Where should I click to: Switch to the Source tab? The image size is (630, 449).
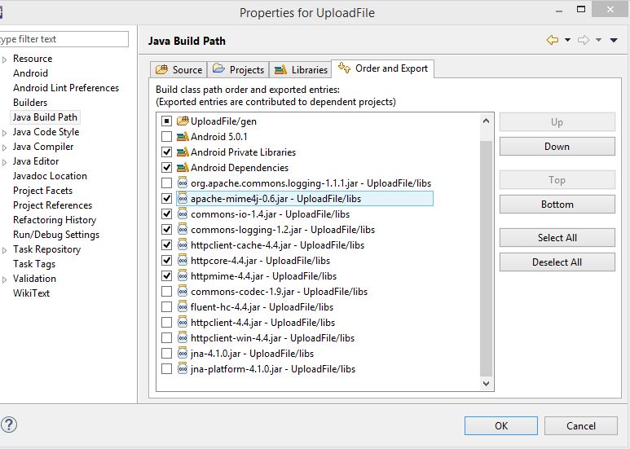[x=178, y=69]
